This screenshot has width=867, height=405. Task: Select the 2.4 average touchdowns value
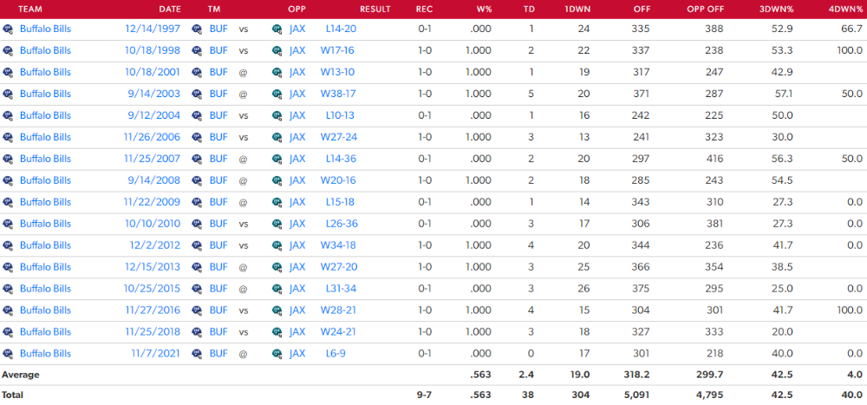(x=527, y=375)
